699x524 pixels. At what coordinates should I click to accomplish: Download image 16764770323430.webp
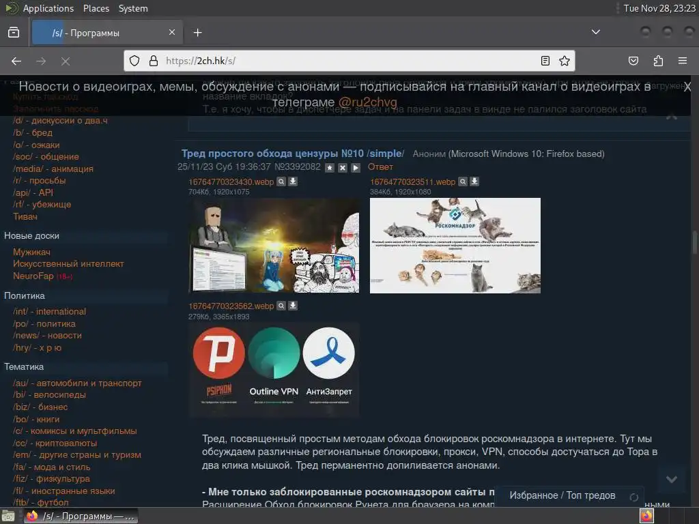pos(293,181)
